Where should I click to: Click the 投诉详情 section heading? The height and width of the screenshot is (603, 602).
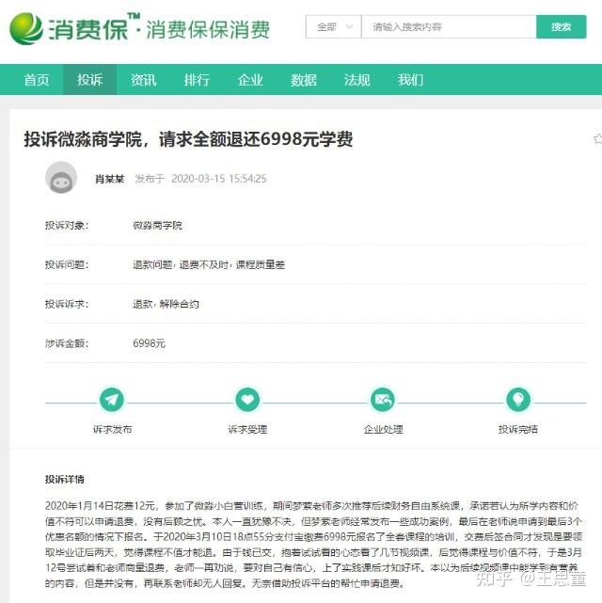(x=65, y=480)
